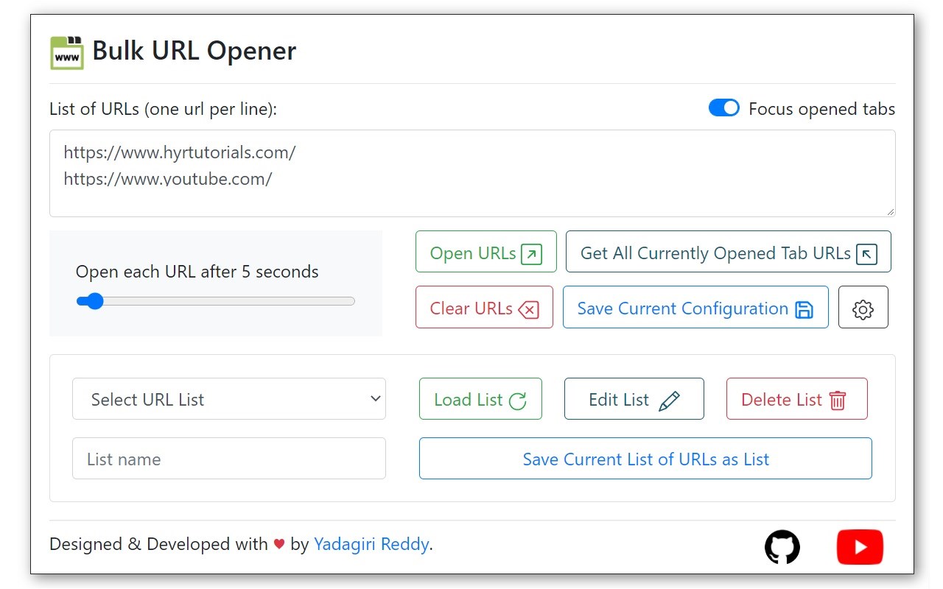Viewport: 943px width, 589px height.
Task: Click inside the List of URLs text area
Action: point(472,174)
